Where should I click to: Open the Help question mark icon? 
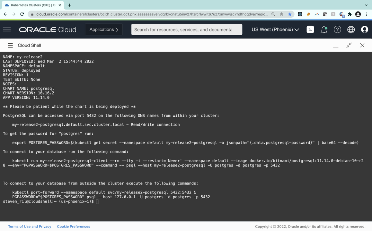click(x=337, y=29)
